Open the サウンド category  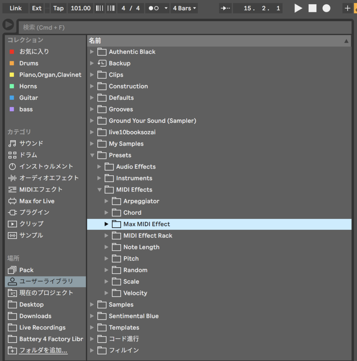[31, 143]
